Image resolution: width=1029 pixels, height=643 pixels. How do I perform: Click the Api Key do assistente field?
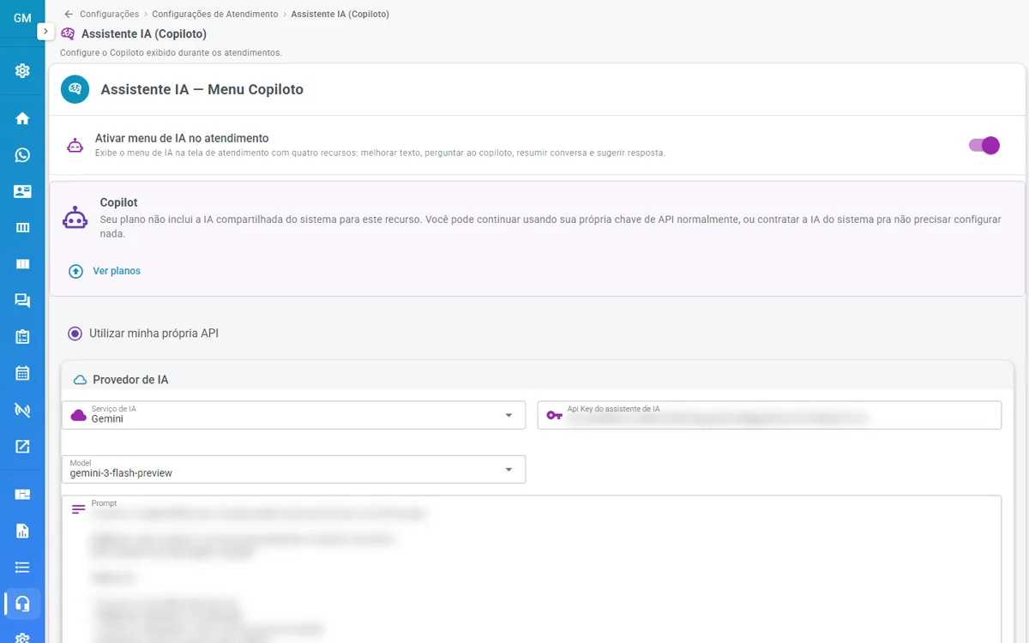click(x=769, y=415)
